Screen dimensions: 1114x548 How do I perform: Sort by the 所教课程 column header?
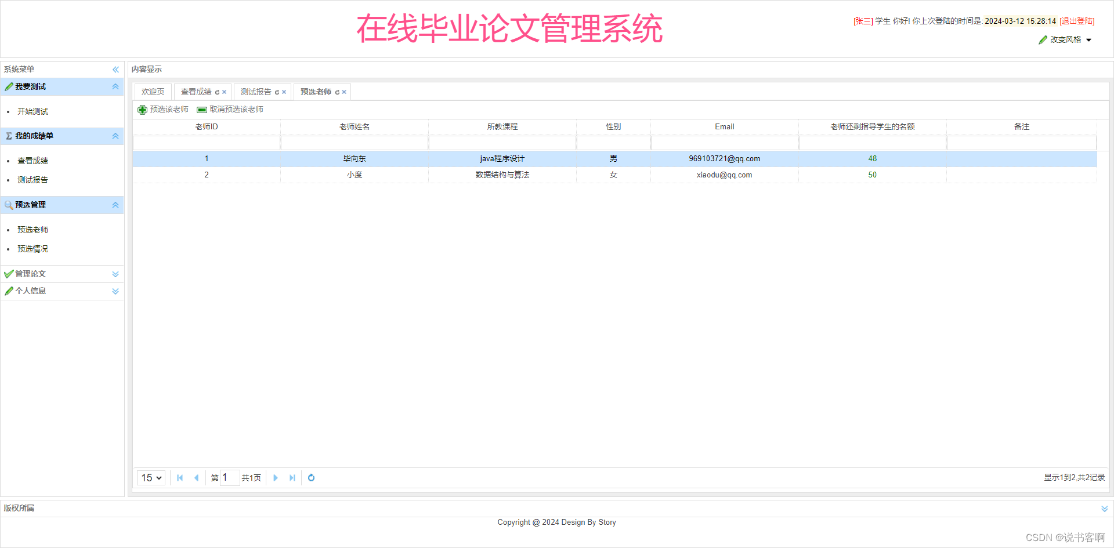502,126
